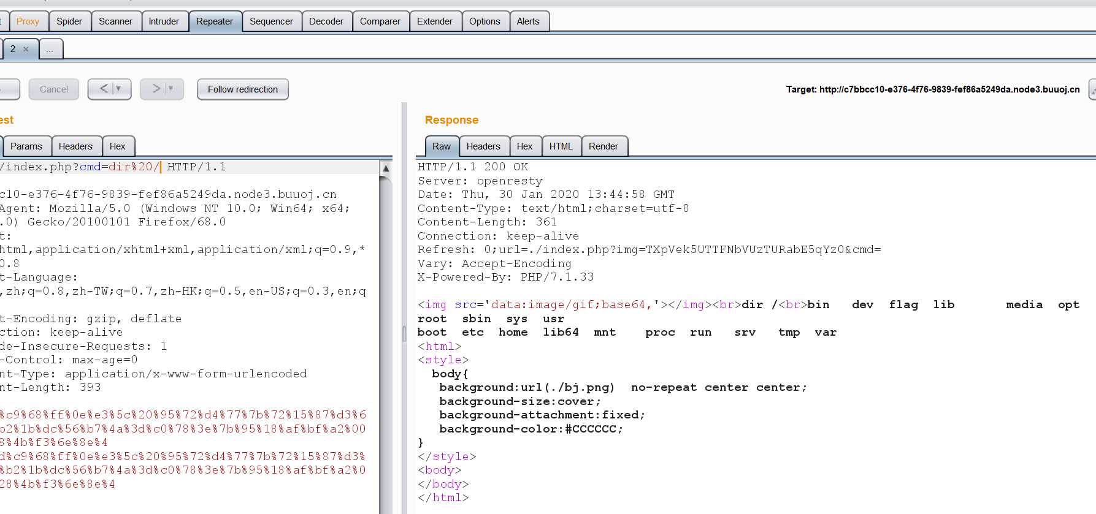This screenshot has width=1096, height=514.
Task: View the Alerts tab
Action: pyautogui.click(x=528, y=21)
